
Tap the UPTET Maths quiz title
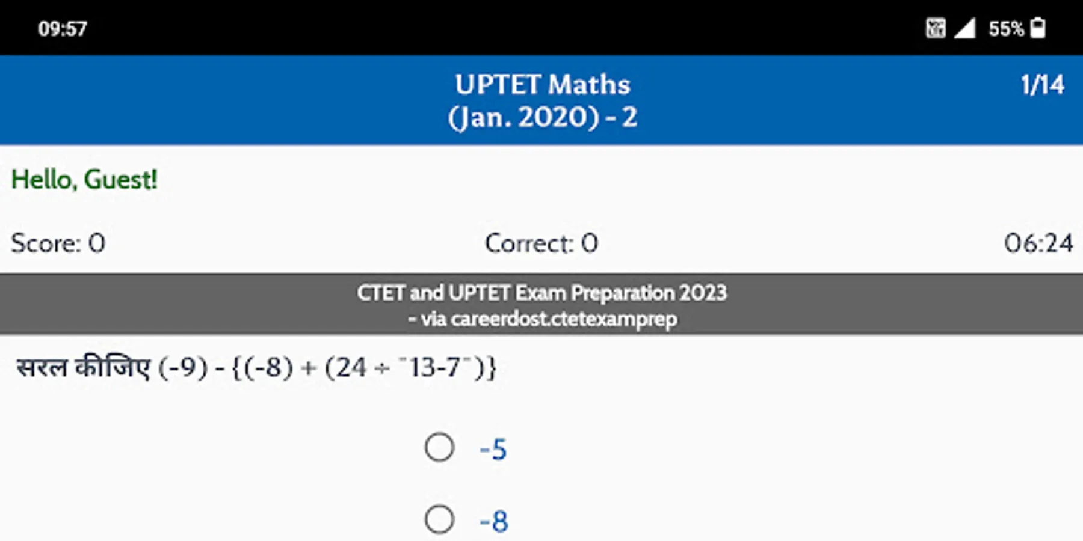point(542,85)
